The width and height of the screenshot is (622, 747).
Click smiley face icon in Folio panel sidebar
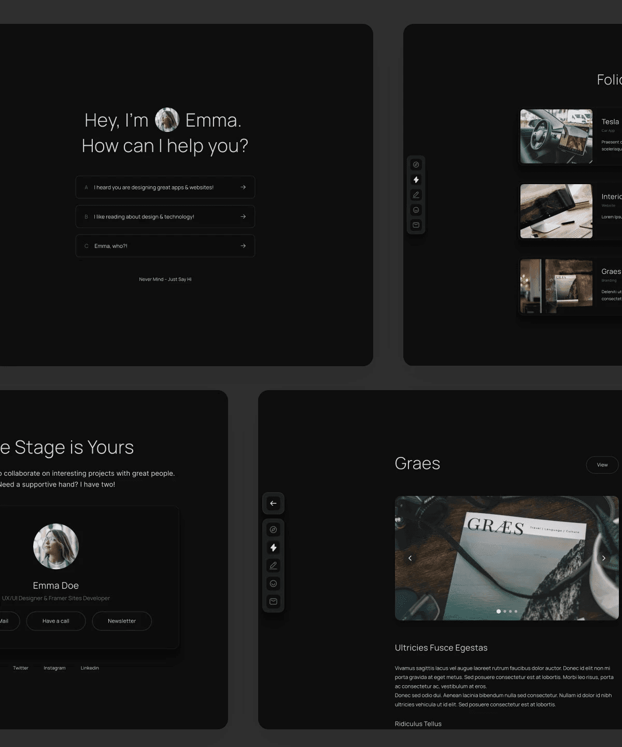click(416, 210)
